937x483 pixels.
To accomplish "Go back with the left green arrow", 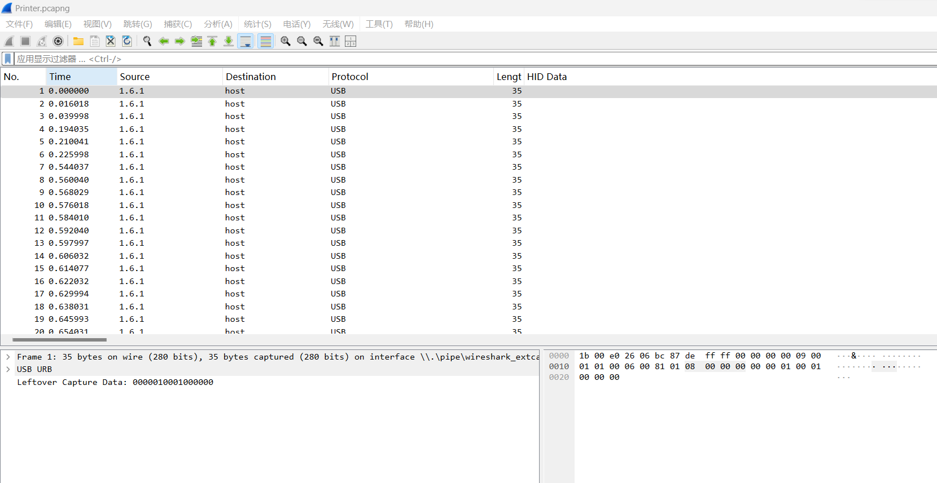I will [164, 41].
